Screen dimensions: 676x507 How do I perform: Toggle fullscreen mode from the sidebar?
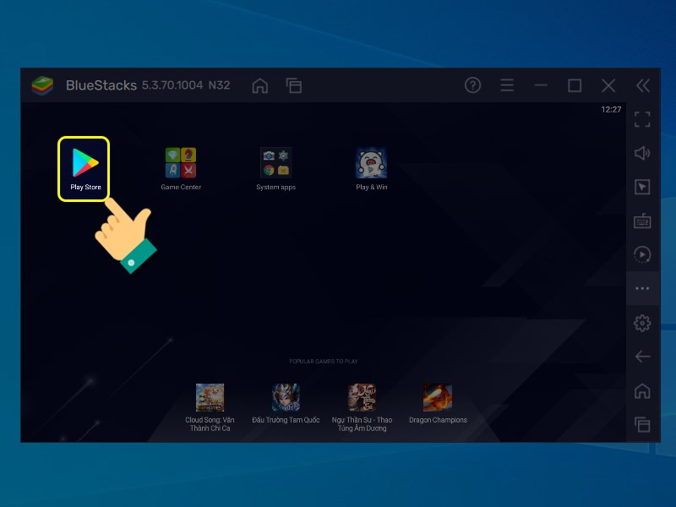point(642,119)
